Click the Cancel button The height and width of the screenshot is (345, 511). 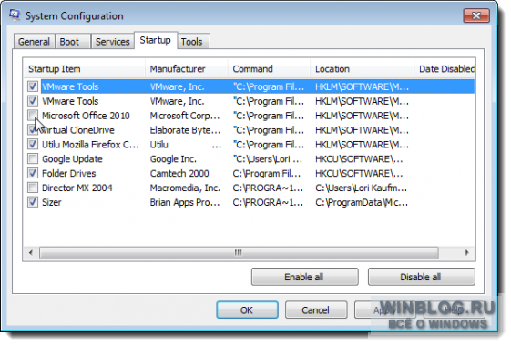pos(315,309)
